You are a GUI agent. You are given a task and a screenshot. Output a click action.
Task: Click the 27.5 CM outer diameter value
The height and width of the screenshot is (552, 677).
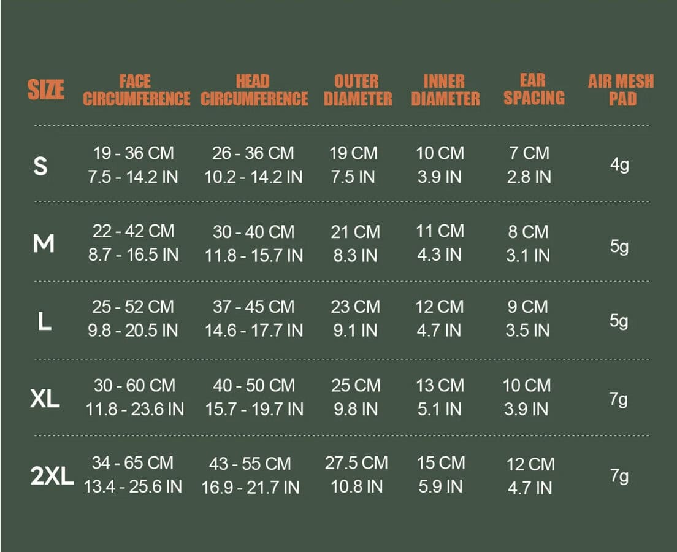356,463
